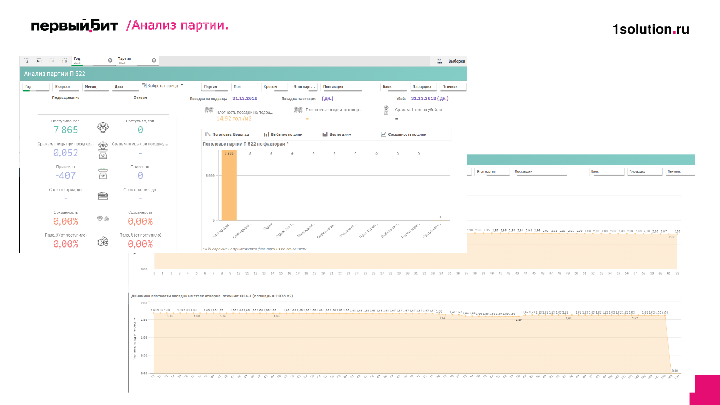Expand the Выбрать период dropdown arrow
This screenshot has width=720, height=405.
[182, 85]
